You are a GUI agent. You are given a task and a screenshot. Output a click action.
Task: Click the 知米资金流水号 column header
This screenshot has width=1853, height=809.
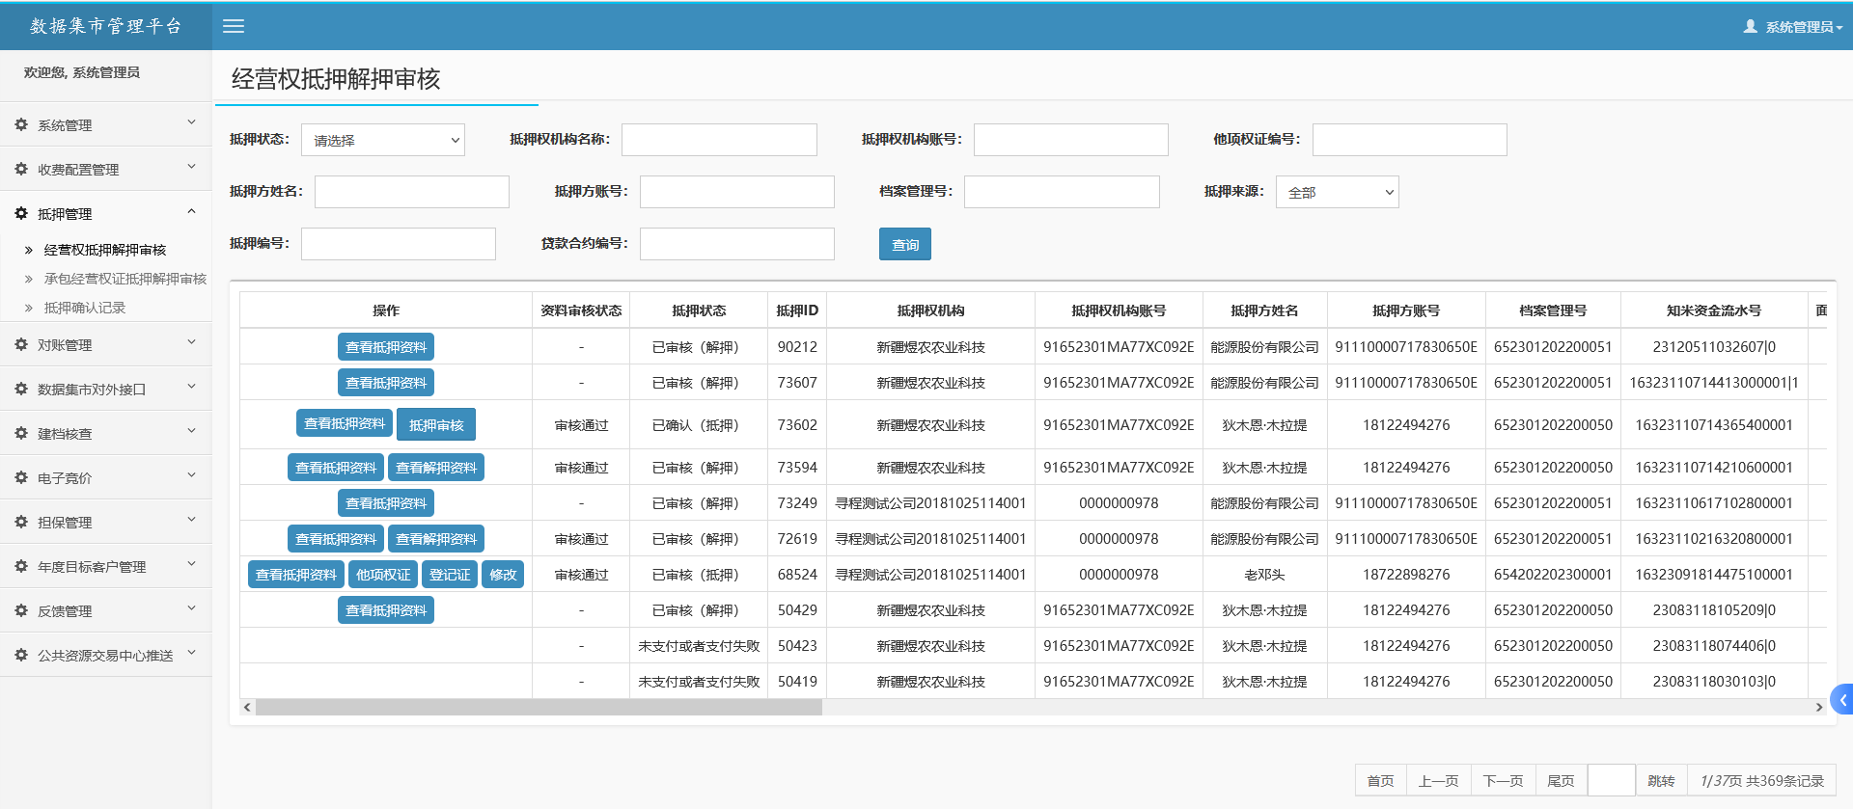(1714, 310)
